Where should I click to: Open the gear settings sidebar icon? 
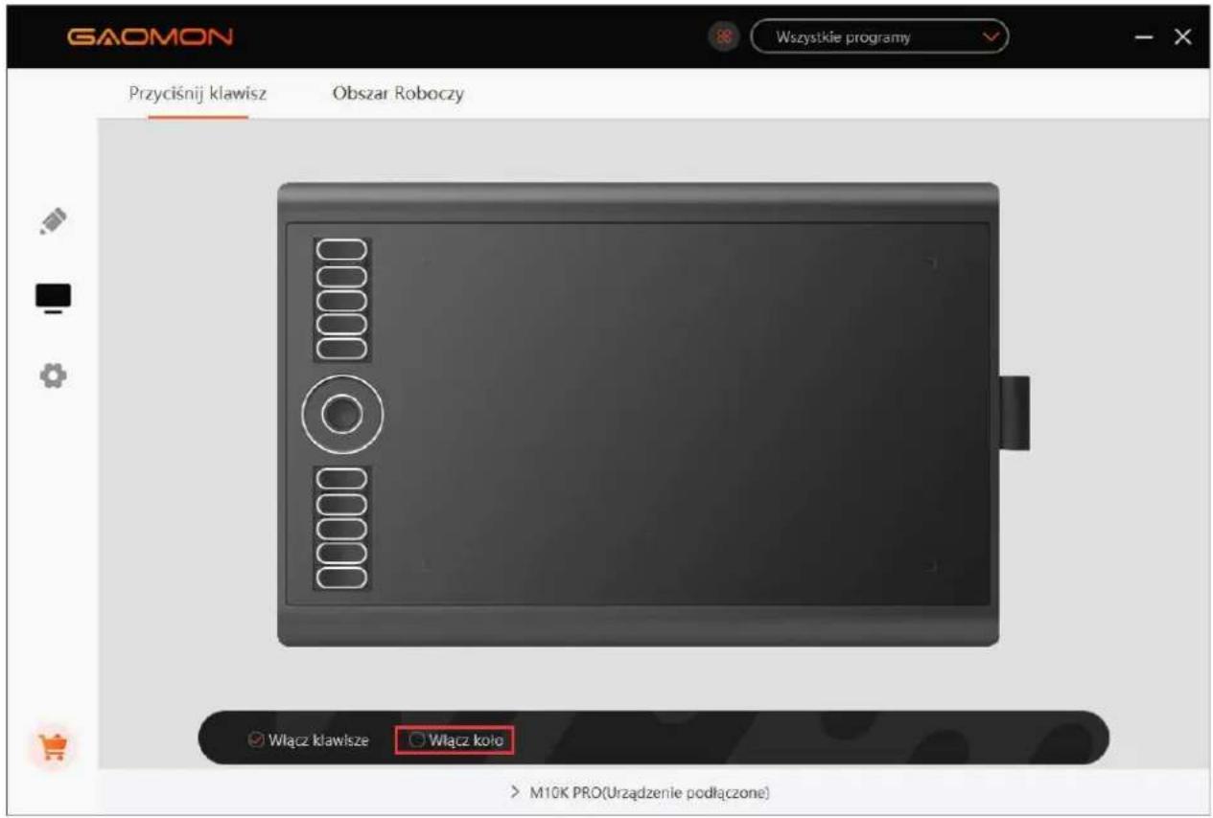(54, 375)
